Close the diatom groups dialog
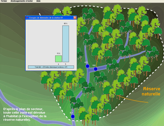 [75, 18]
